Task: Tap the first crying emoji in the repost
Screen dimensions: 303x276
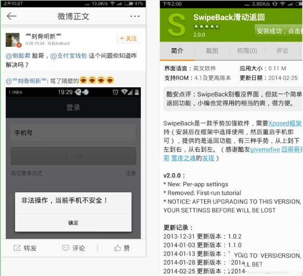Action: pyautogui.click(x=83, y=80)
